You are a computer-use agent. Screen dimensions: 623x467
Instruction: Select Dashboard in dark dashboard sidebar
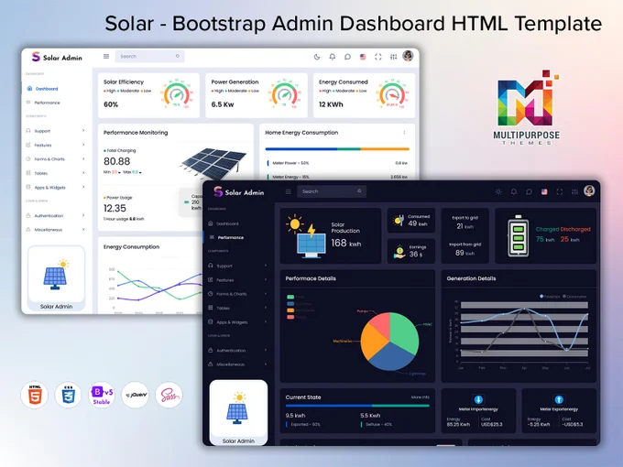224,223
